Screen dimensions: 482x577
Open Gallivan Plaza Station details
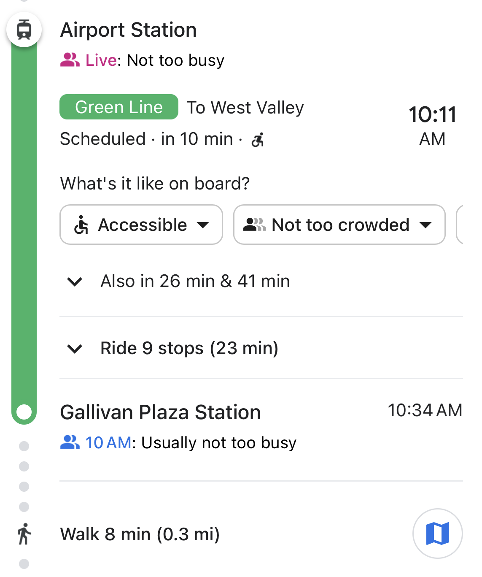pos(161,412)
